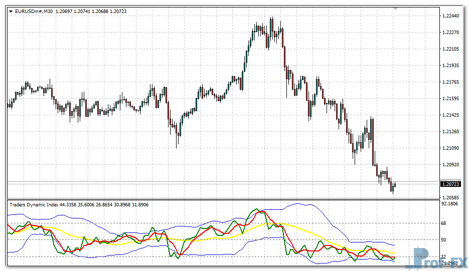Click the Traders Dynamic Index label
Viewport: 469px width, 271px height.
pyautogui.click(x=34, y=204)
